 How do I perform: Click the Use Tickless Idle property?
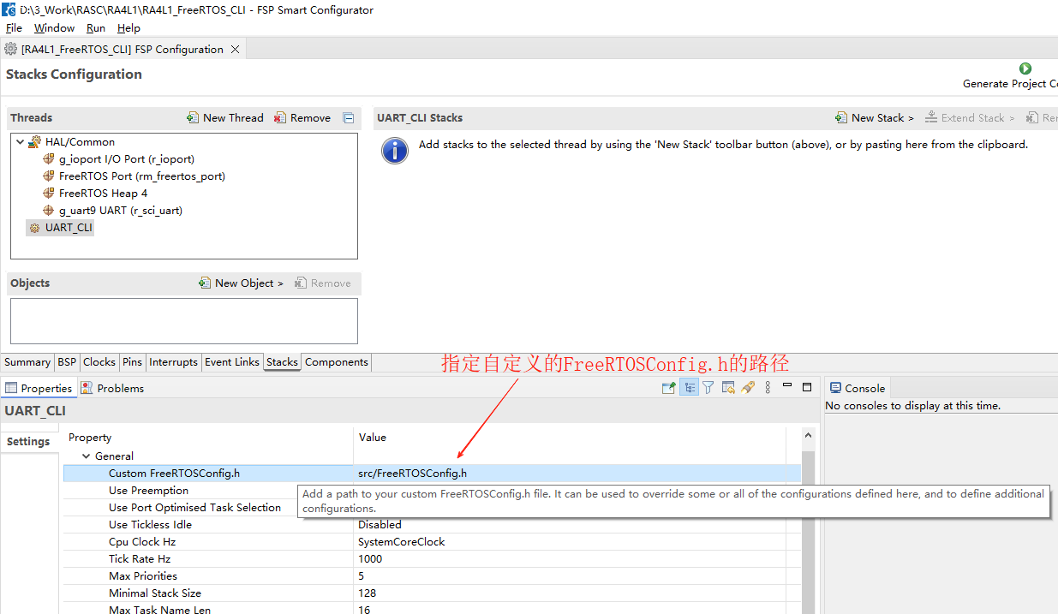point(150,525)
